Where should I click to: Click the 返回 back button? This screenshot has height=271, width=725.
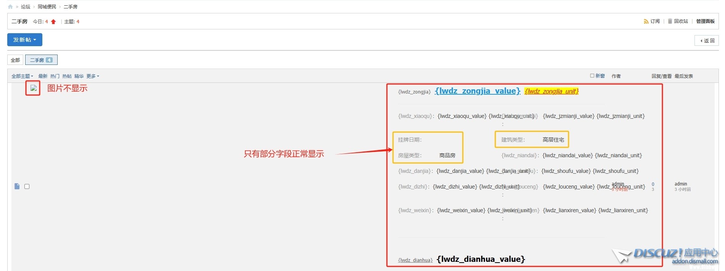point(707,40)
